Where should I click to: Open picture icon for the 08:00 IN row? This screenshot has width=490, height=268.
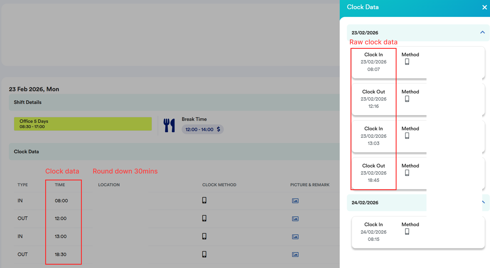(295, 201)
